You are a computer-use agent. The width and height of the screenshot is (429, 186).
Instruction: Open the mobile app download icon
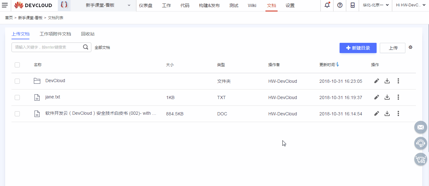click(x=352, y=5)
